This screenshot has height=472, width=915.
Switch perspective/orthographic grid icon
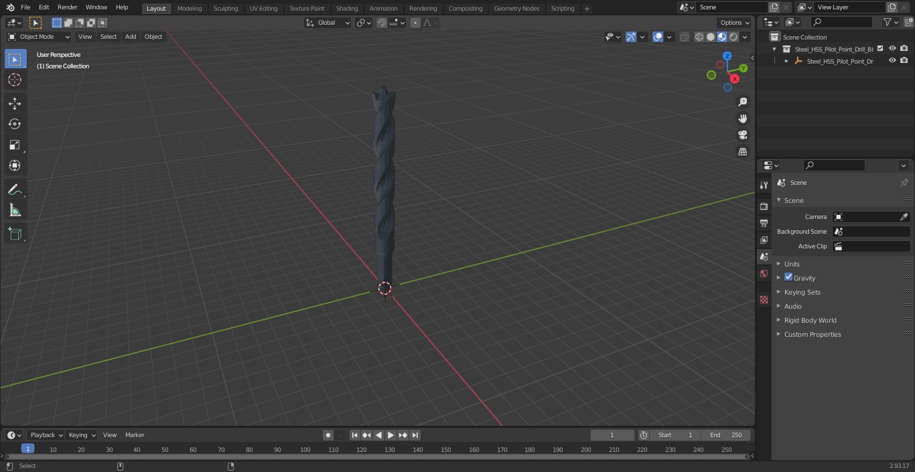pyautogui.click(x=742, y=152)
